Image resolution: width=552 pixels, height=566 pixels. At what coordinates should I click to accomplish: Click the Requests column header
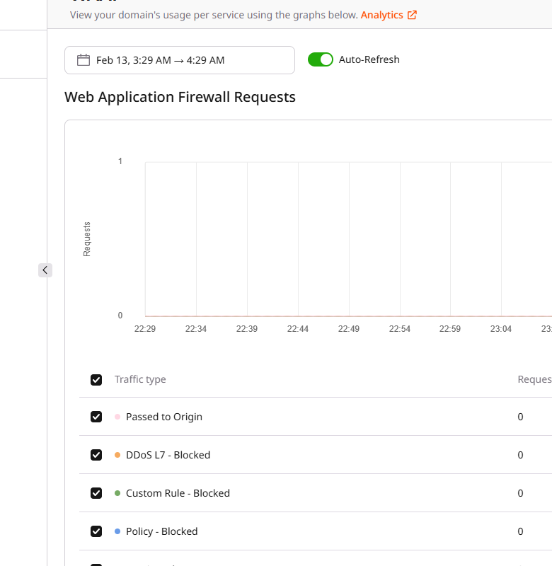(x=534, y=379)
